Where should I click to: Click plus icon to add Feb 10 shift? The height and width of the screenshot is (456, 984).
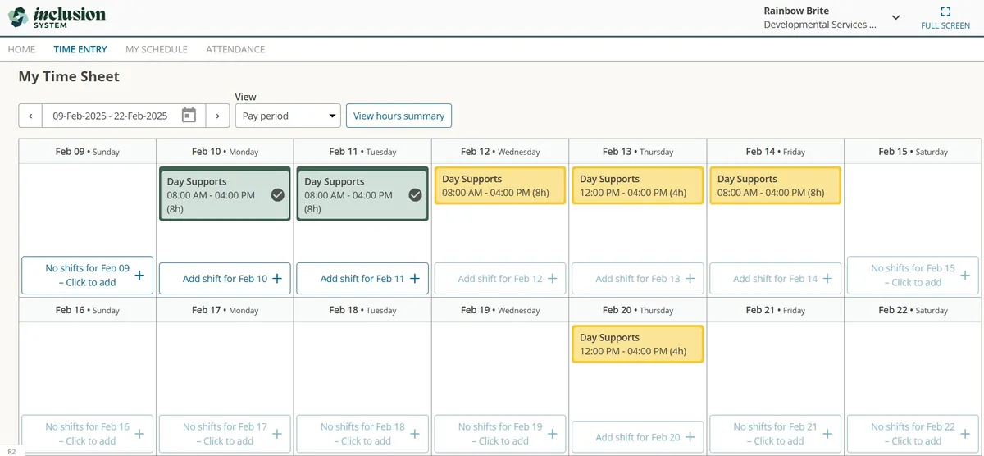click(276, 279)
